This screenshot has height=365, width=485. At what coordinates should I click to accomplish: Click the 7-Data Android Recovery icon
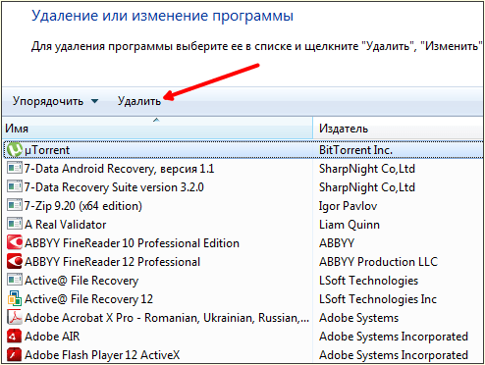[x=15, y=169]
